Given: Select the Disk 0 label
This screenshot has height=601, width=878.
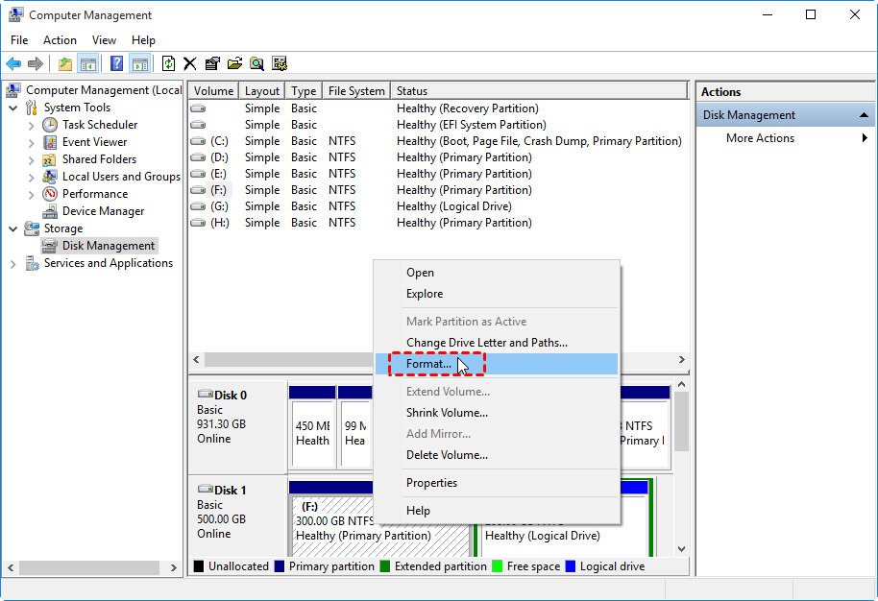Looking at the screenshot, I should point(231,396).
